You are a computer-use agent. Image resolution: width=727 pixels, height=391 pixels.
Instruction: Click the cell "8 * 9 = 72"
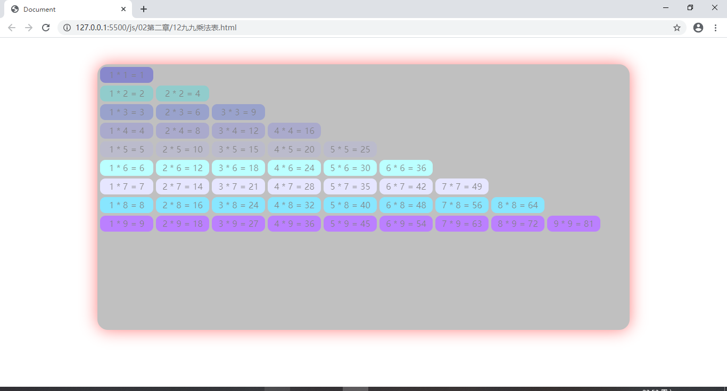pyautogui.click(x=518, y=224)
